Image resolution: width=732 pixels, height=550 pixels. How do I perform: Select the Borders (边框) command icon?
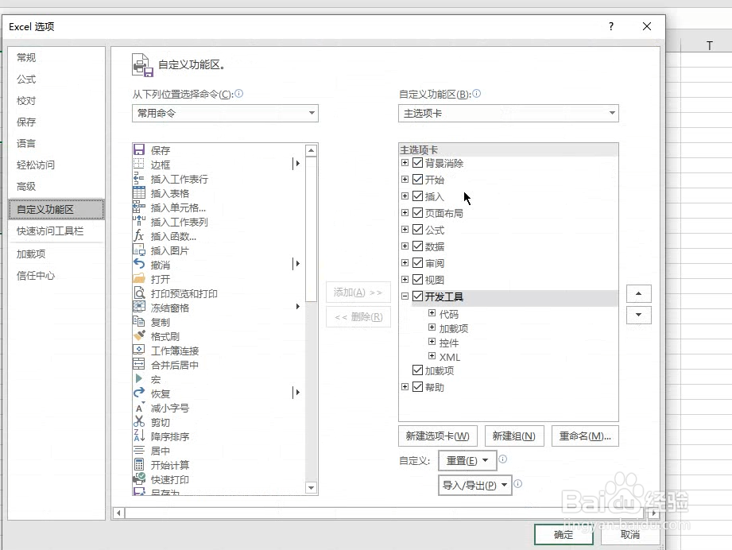(x=139, y=164)
